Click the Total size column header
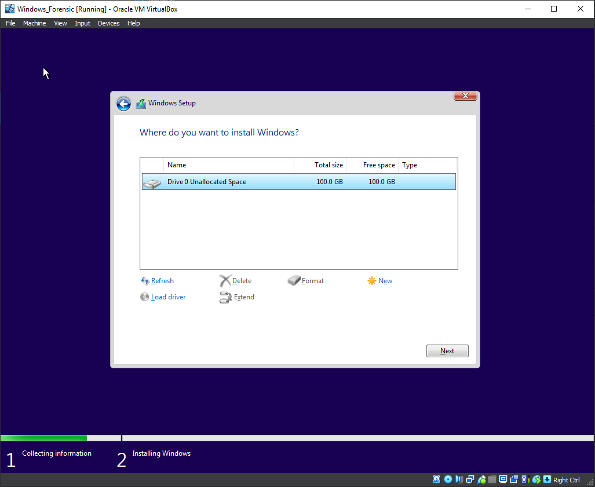595x487 pixels. tap(328, 165)
